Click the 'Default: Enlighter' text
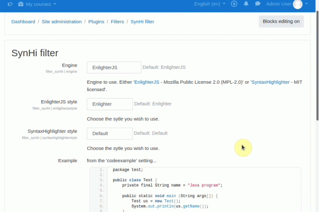The height and width of the screenshot is (212, 319). pyautogui.click(x=153, y=104)
